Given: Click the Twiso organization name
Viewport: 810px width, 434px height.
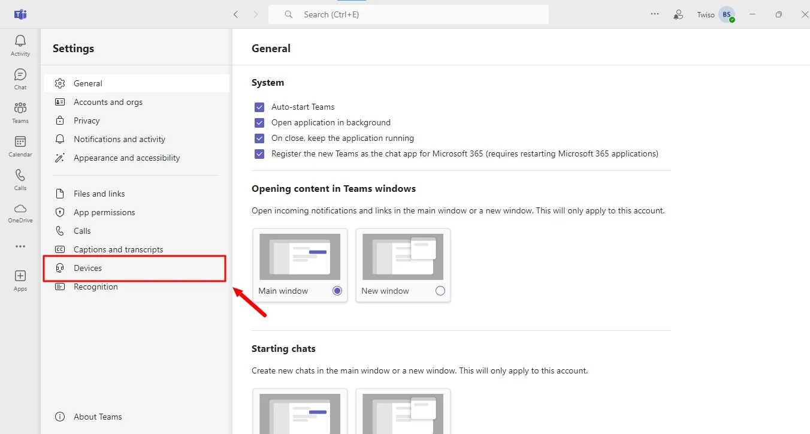Looking at the screenshot, I should (706, 15).
